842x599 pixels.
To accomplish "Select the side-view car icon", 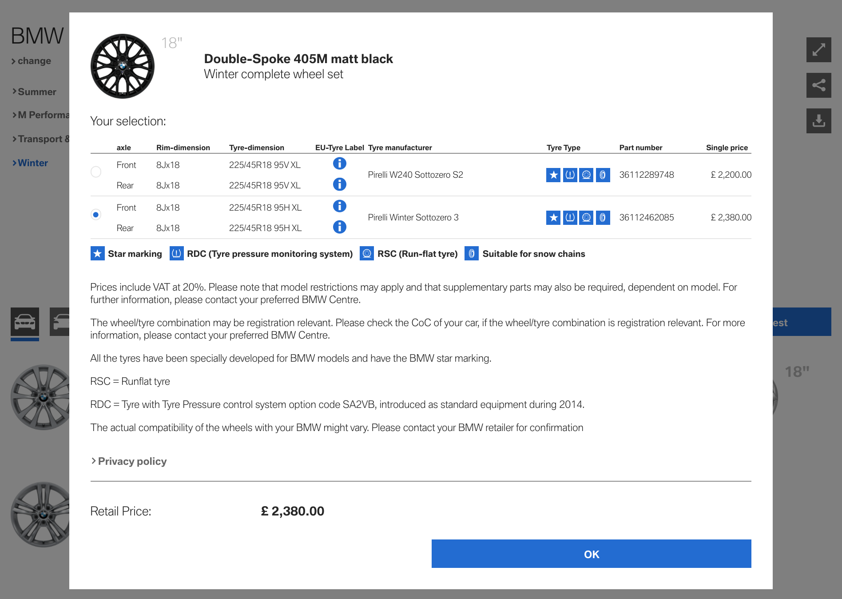I will [60, 322].
